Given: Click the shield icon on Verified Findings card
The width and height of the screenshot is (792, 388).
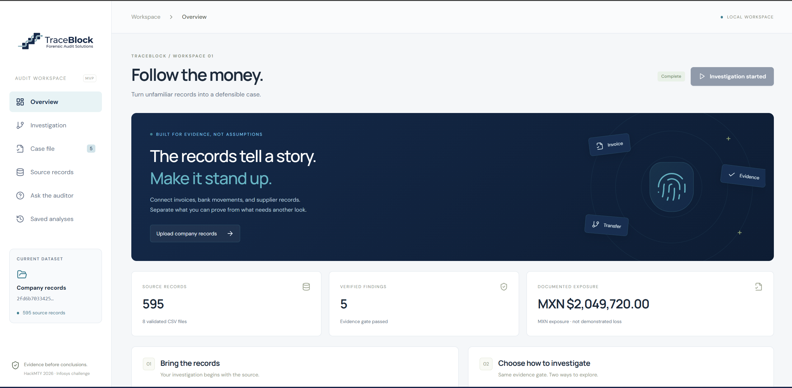Looking at the screenshot, I should click(x=504, y=287).
